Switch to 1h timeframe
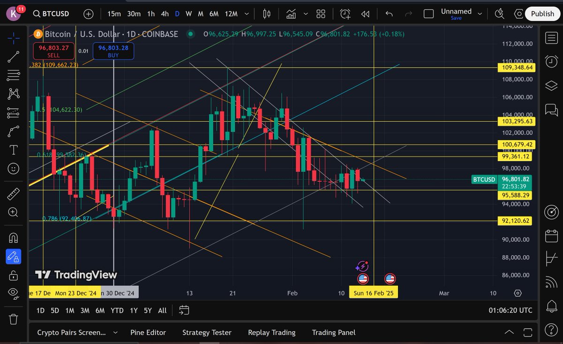Screen dimensions: 563x344 point(151,14)
